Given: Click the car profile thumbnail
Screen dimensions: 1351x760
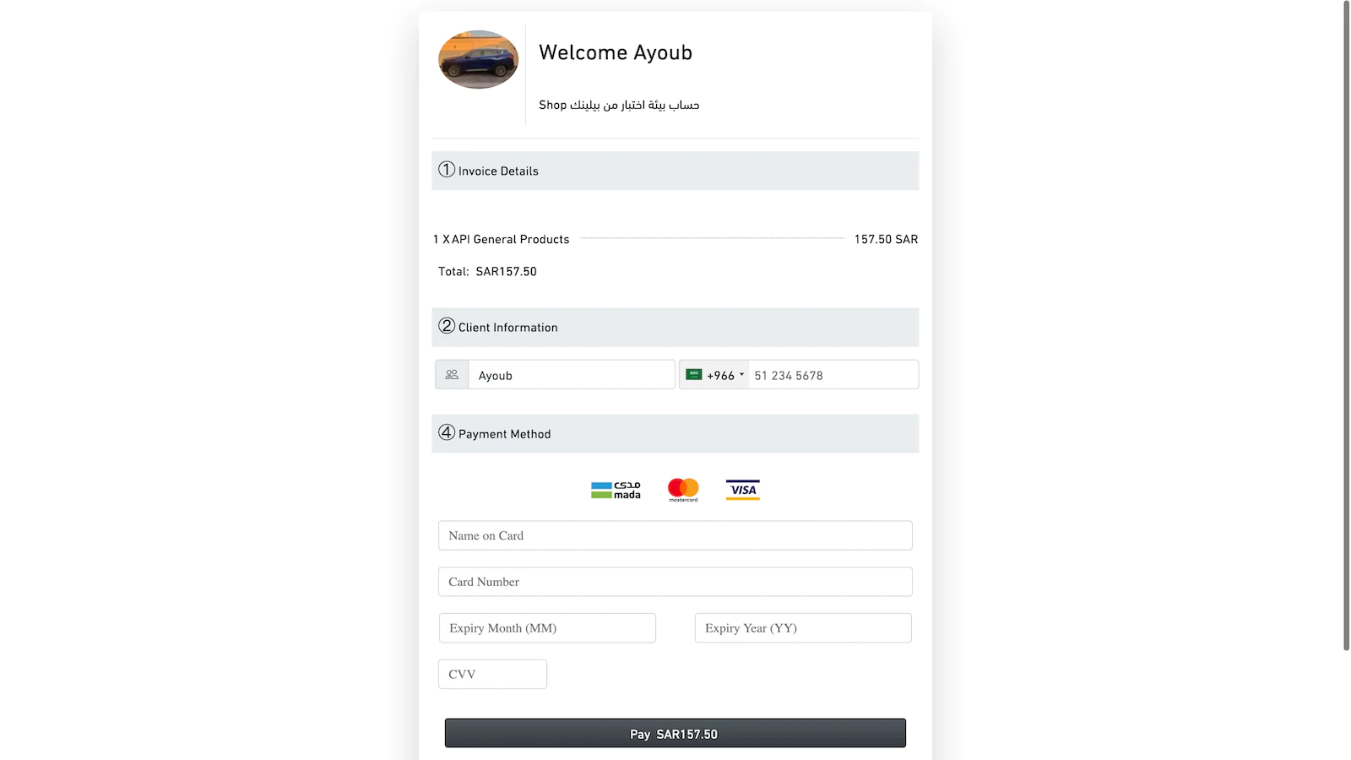Looking at the screenshot, I should pos(478,59).
